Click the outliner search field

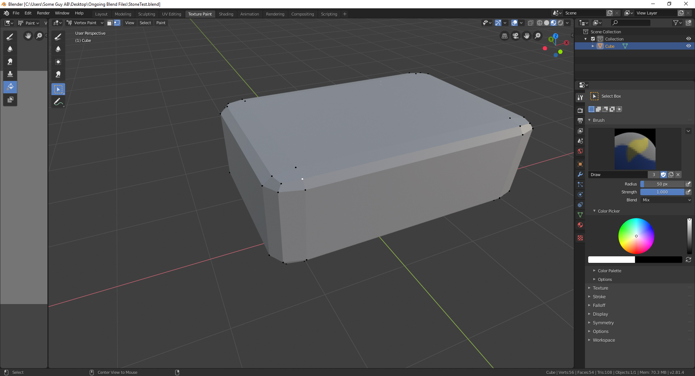pyautogui.click(x=631, y=22)
